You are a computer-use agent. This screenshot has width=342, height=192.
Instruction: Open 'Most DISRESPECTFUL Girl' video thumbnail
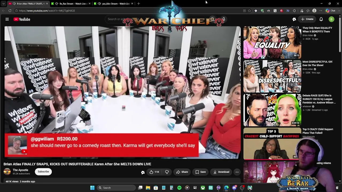coord(272,76)
